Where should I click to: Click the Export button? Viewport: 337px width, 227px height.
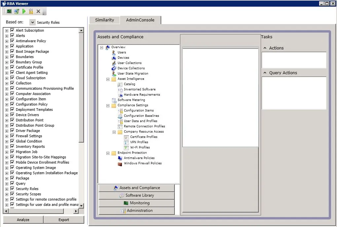coord(64,220)
